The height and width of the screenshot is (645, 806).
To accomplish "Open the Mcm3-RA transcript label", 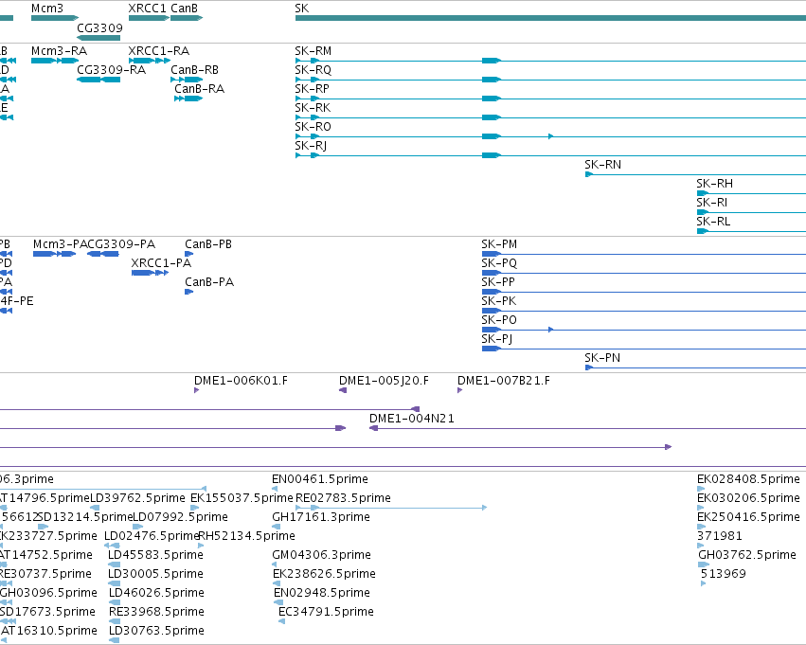I will (x=59, y=51).
